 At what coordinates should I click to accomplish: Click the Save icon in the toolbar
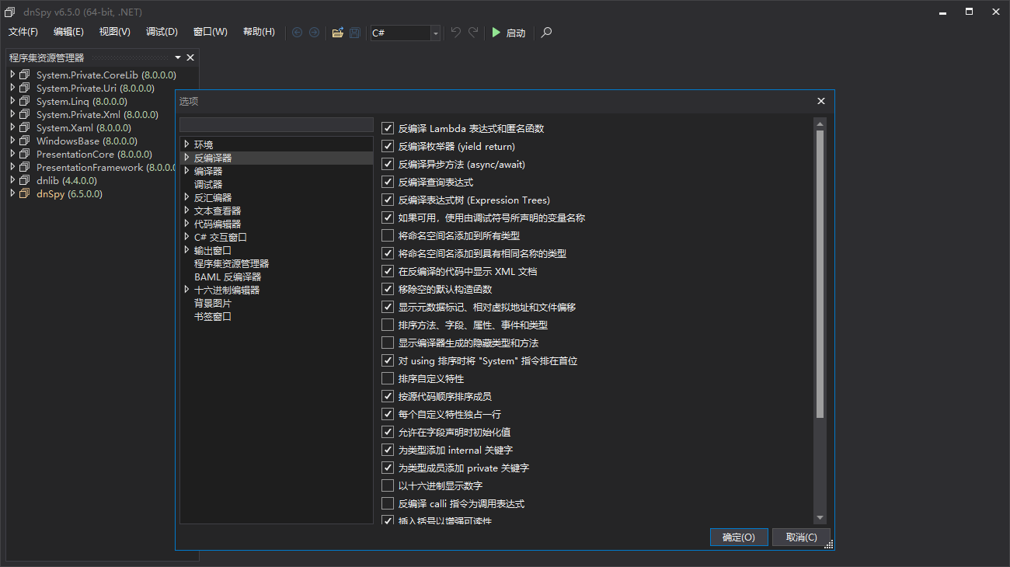point(354,33)
